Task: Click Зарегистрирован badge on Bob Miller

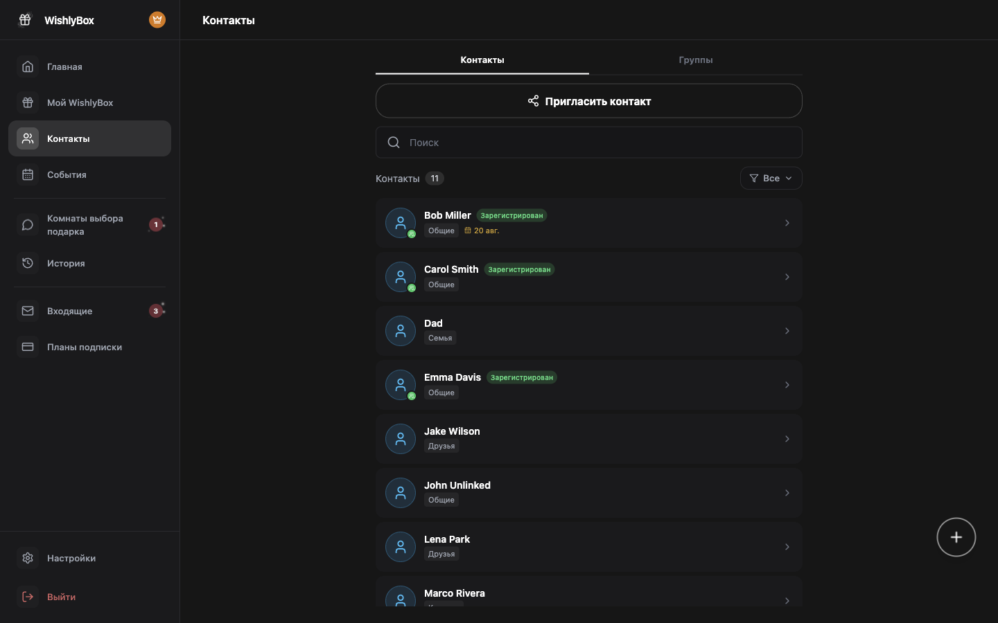Action: pos(511,215)
